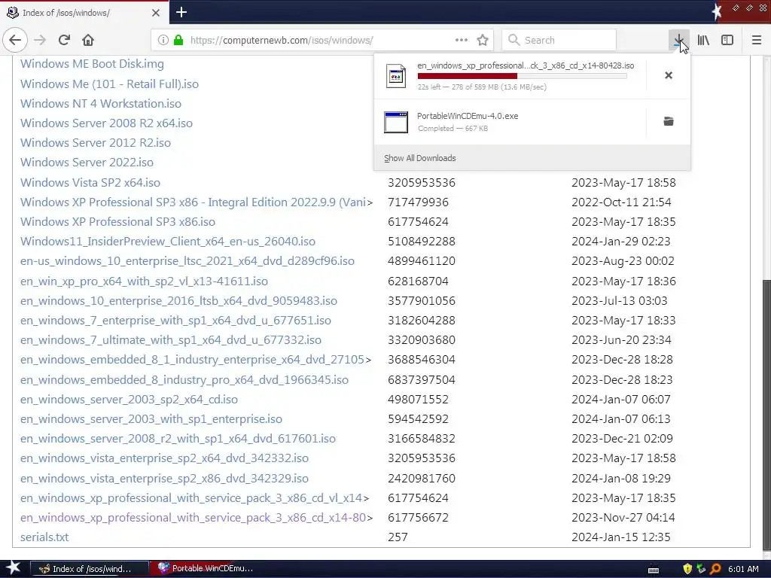Image resolution: width=771 pixels, height=578 pixels.
Task: Click the page's vertical scrollbar thumb
Action: pos(766,415)
